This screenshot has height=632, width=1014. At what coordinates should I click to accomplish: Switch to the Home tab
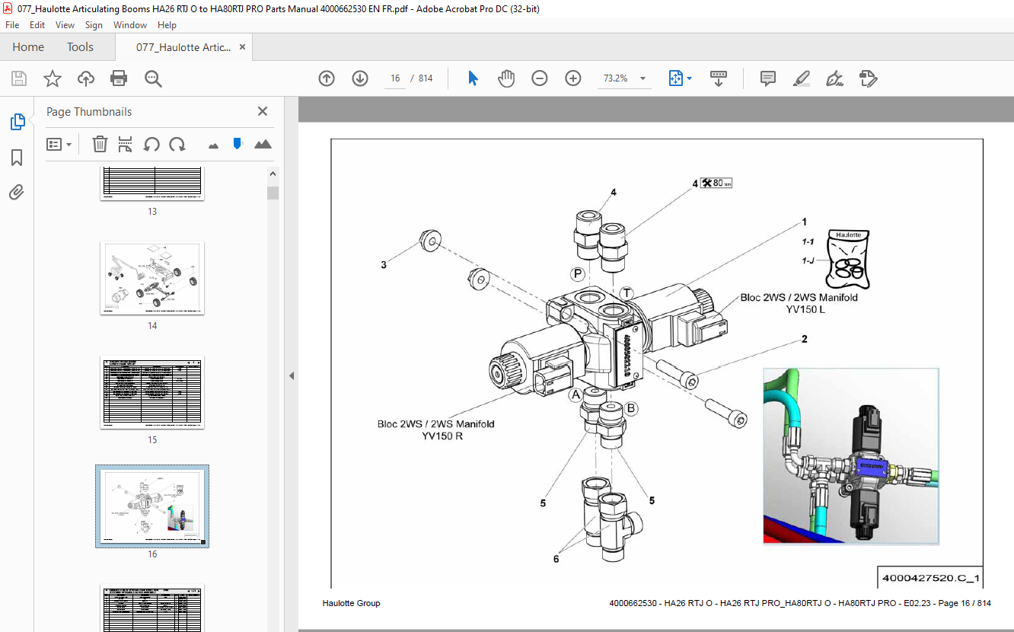[28, 46]
